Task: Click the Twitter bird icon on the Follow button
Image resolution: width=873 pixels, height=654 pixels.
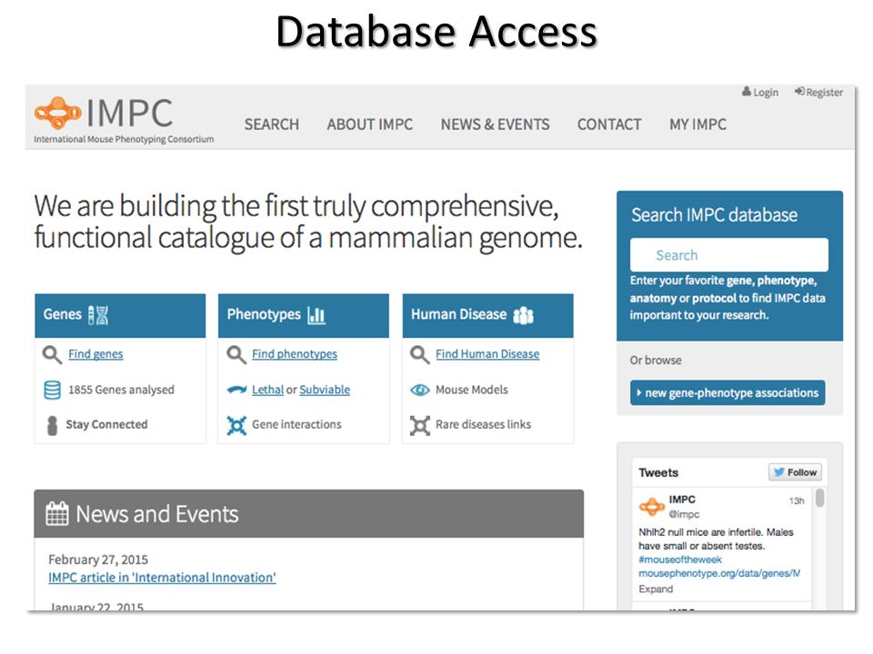Action: click(x=779, y=472)
